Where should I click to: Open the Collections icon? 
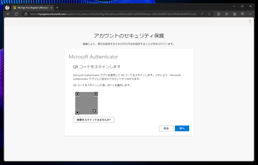pos(235,14)
